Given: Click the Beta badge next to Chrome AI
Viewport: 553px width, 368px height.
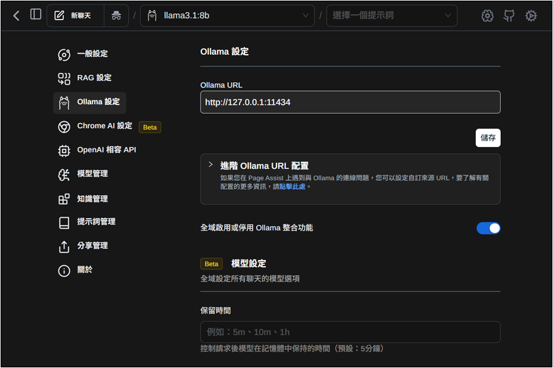Looking at the screenshot, I should pyautogui.click(x=150, y=127).
